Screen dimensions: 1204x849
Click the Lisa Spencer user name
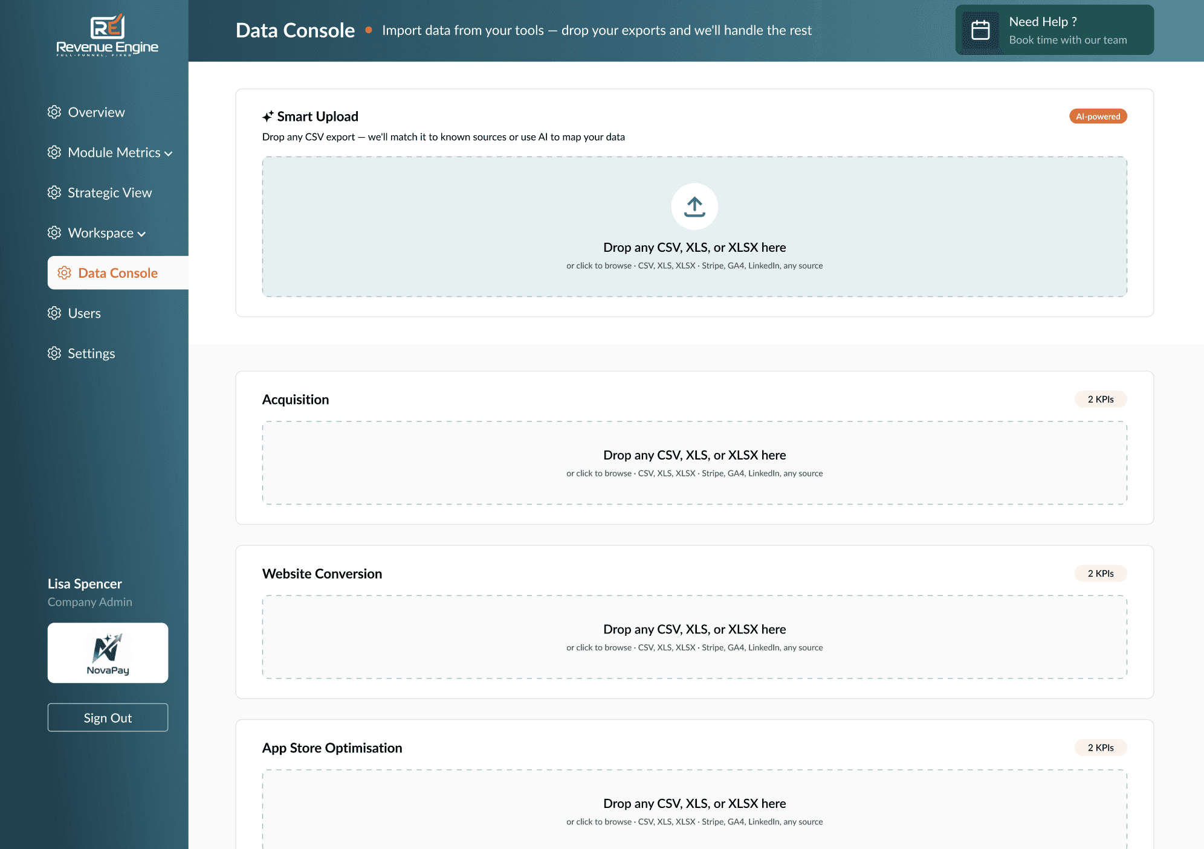[85, 583]
